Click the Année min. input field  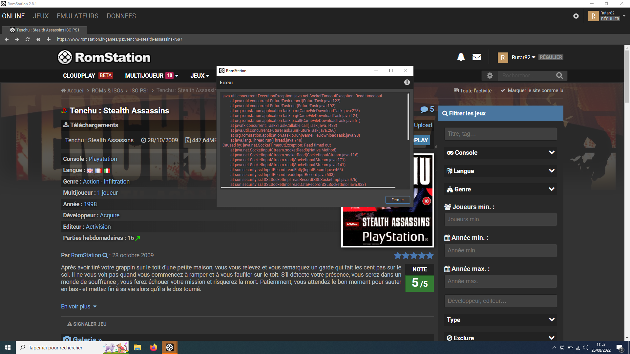[x=500, y=250]
